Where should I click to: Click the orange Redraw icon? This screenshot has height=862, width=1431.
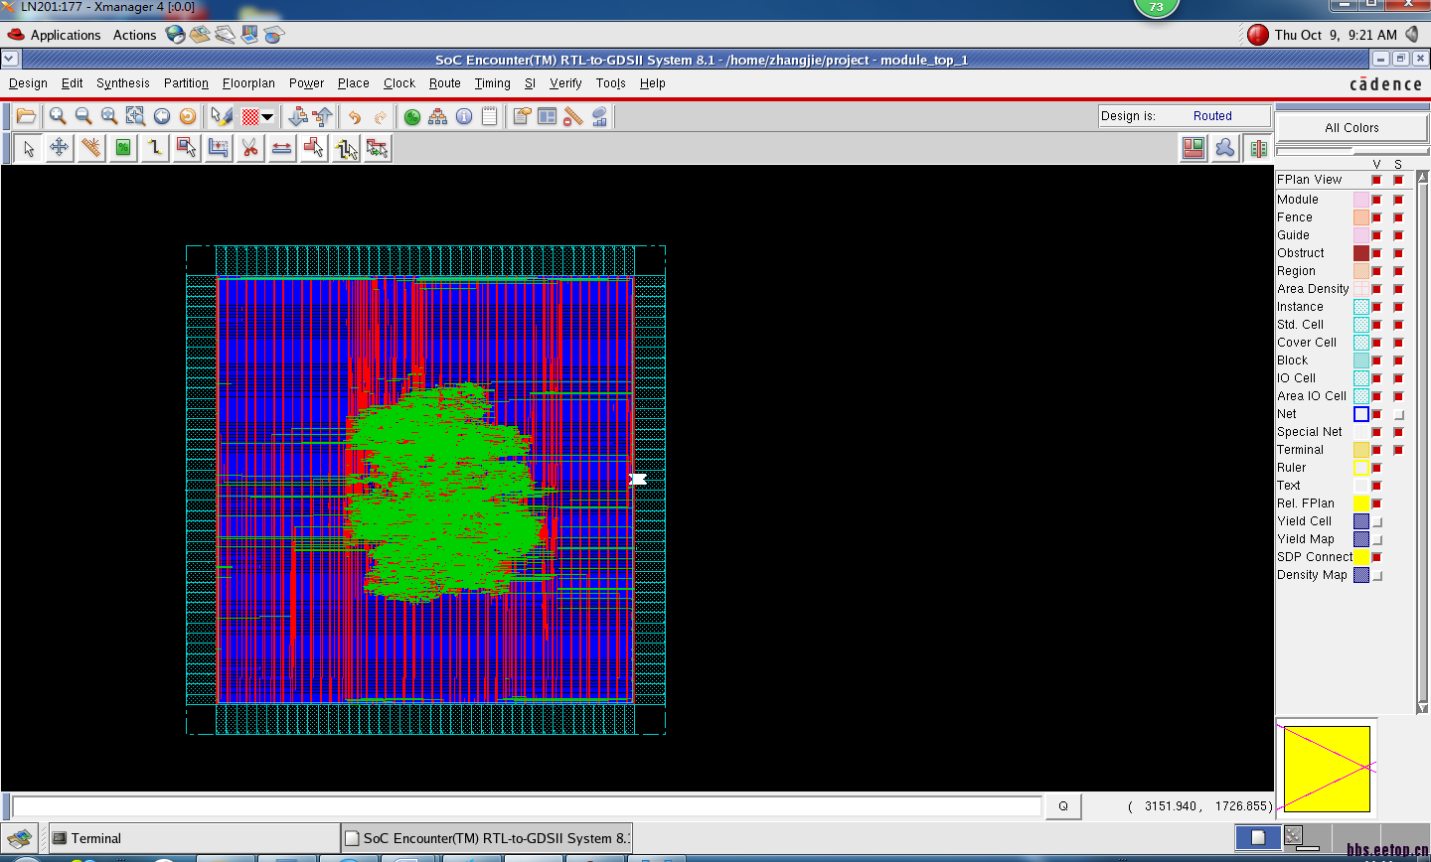[x=187, y=116]
